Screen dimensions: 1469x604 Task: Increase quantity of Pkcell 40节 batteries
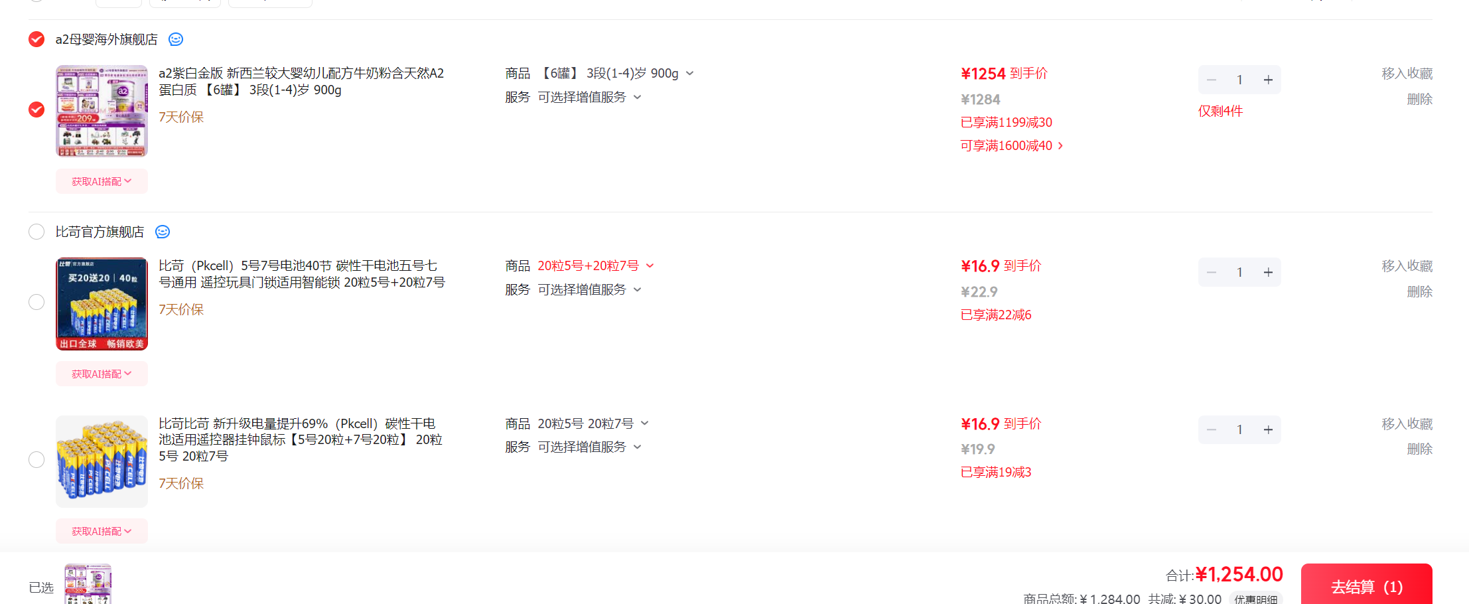(x=1268, y=272)
